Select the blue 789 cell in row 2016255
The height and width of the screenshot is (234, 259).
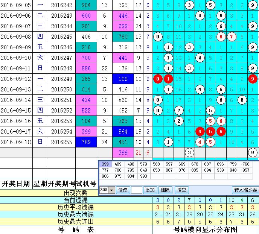pyautogui.click(x=86, y=142)
